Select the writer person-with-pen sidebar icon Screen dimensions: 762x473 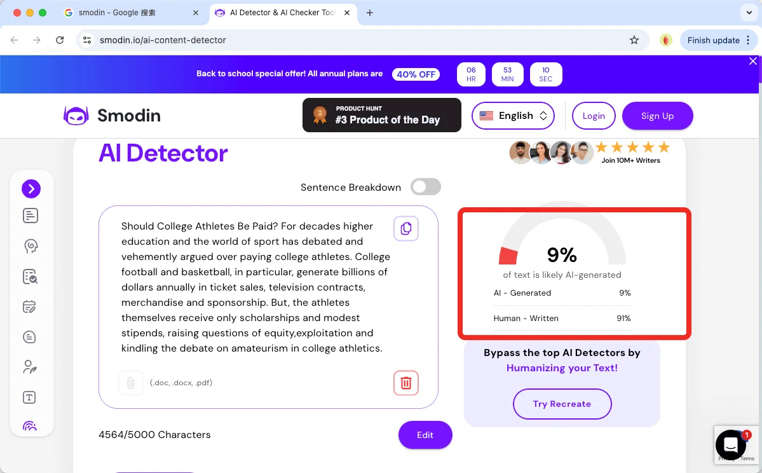coord(30,367)
